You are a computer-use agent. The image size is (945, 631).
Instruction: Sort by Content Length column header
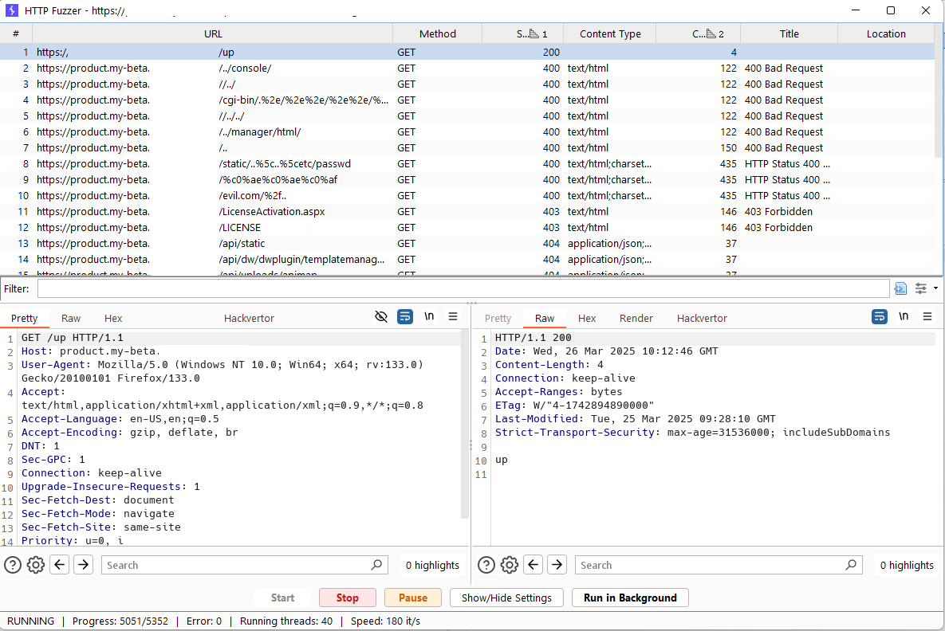point(698,33)
